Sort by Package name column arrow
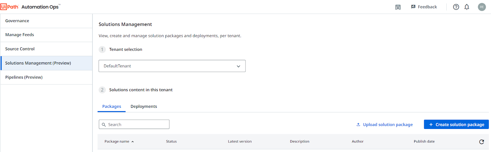The width and height of the screenshot is (491, 152). (x=133, y=142)
